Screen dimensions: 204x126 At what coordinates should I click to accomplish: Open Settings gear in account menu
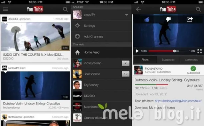[77, 26]
